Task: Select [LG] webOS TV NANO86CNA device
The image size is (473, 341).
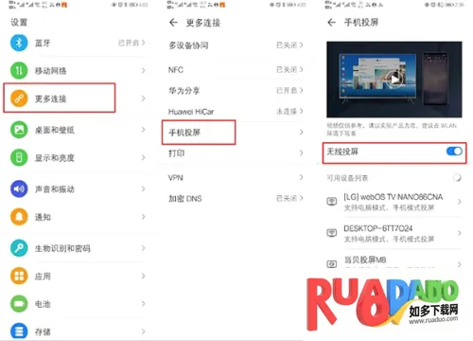Action: tap(394, 197)
